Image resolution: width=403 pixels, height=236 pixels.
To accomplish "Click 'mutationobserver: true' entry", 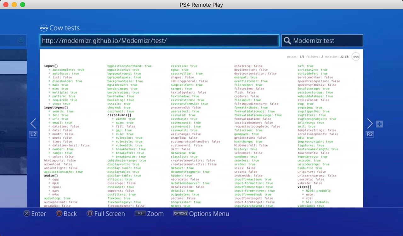I will pyautogui.click(x=190, y=183).
